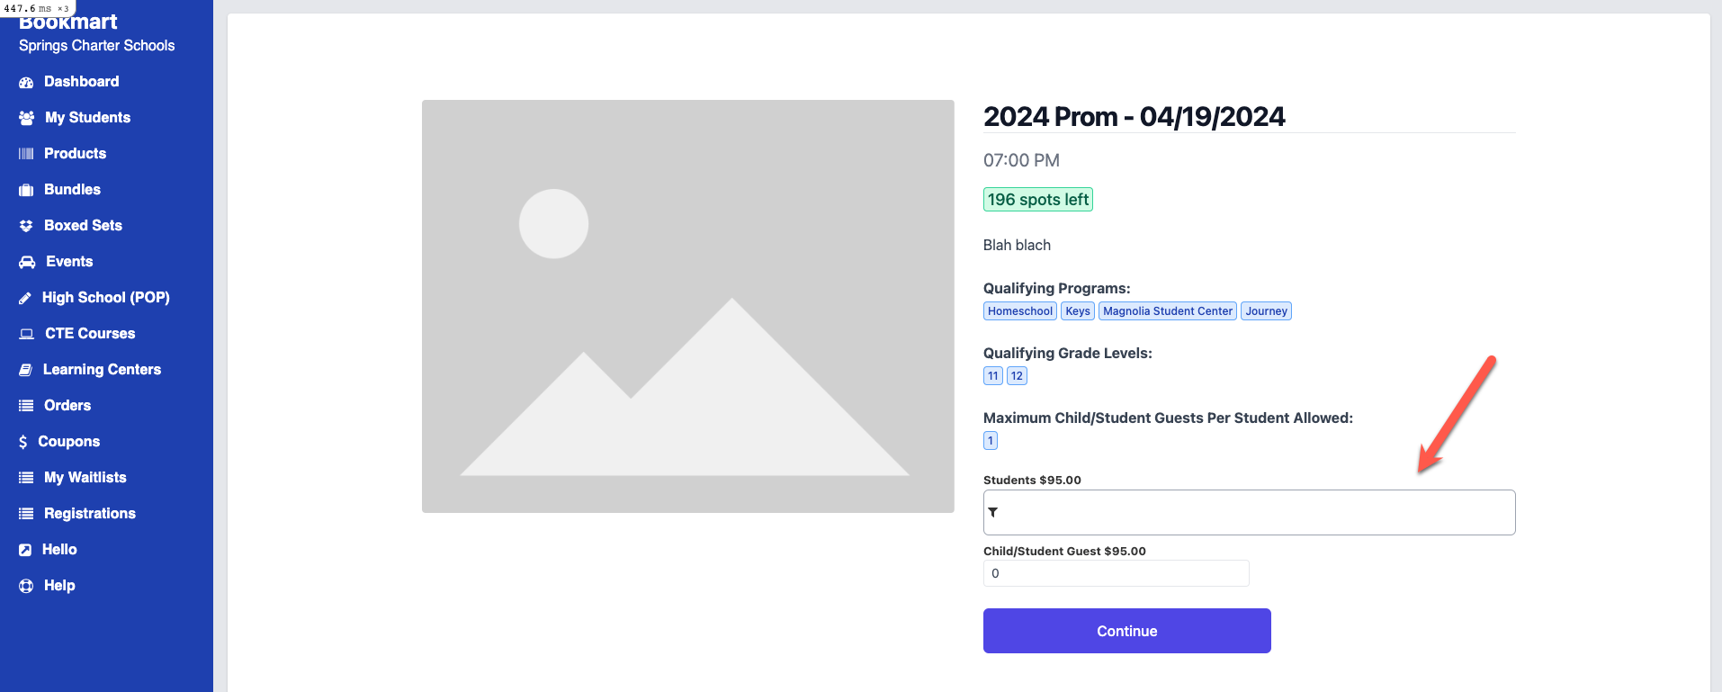Image resolution: width=1722 pixels, height=692 pixels.
Task: Click the filter funnel icon in Students field
Action: [x=993, y=512]
